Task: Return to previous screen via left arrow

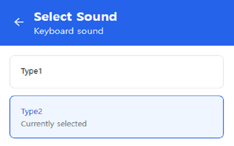Action: click(19, 22)
